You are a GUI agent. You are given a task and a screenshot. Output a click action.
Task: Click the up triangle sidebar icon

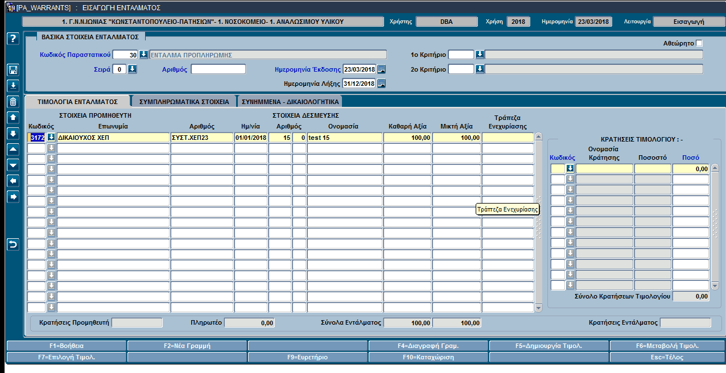13,149
